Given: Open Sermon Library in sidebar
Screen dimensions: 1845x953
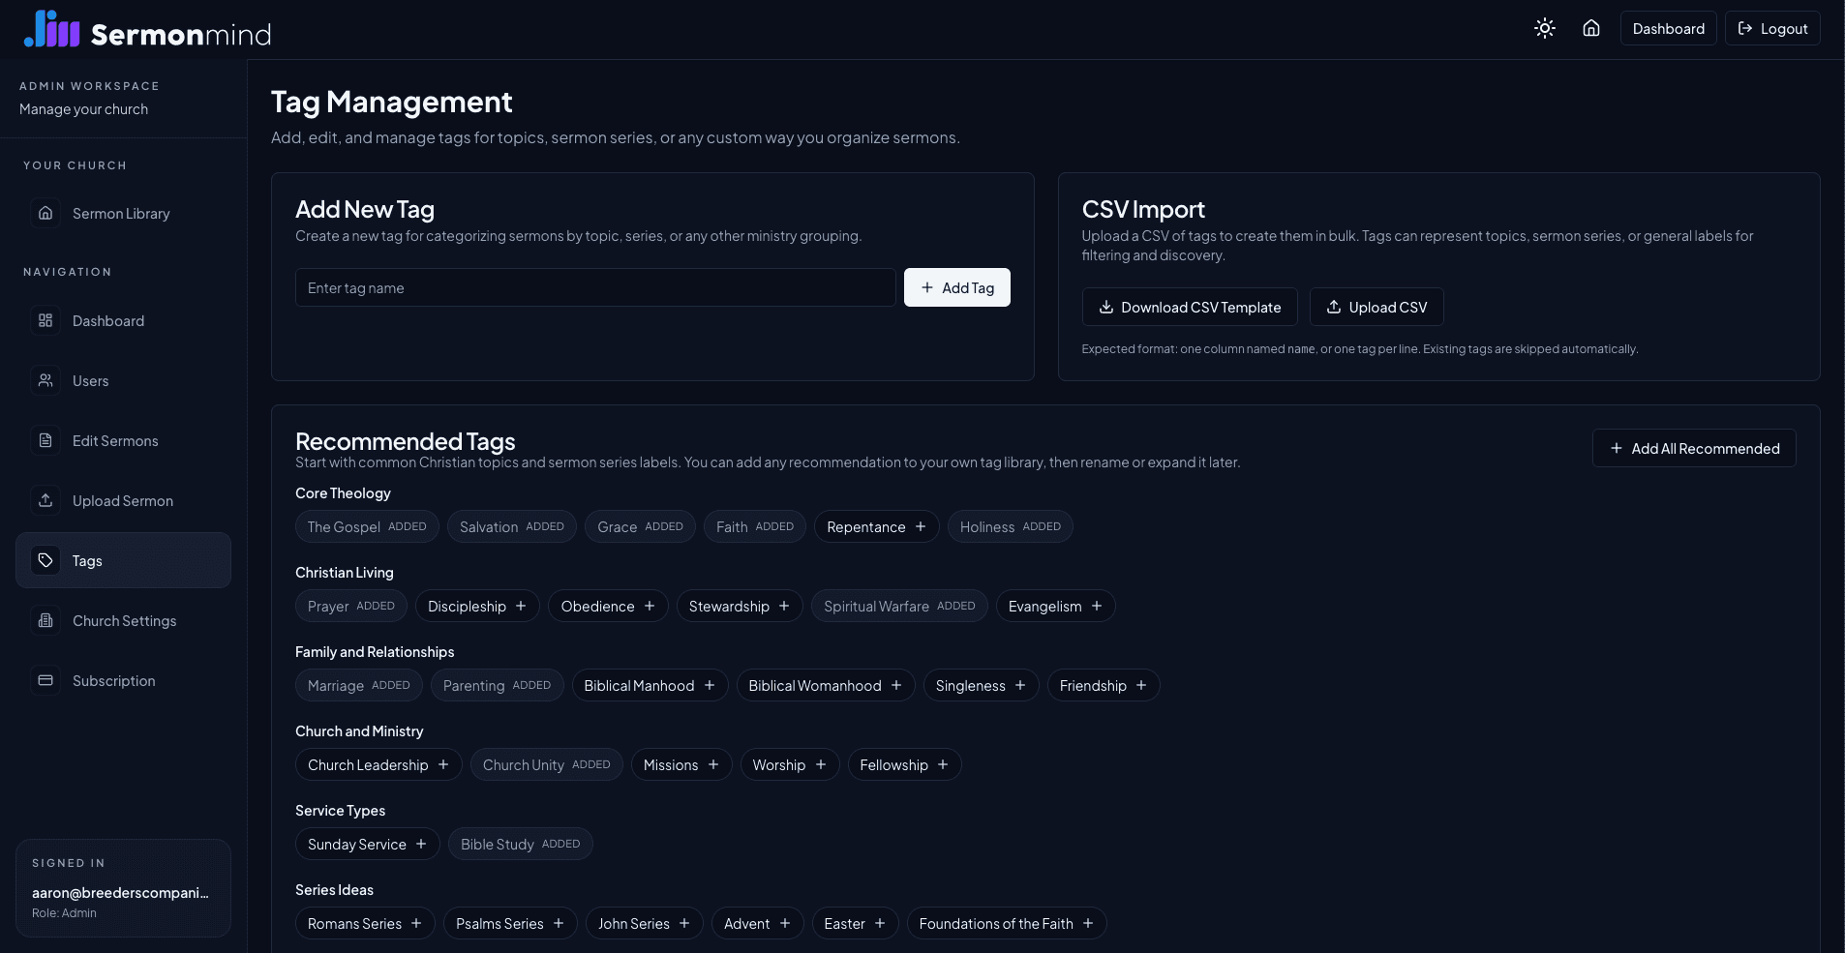Looking at the screenshot, I should (121, 213).
